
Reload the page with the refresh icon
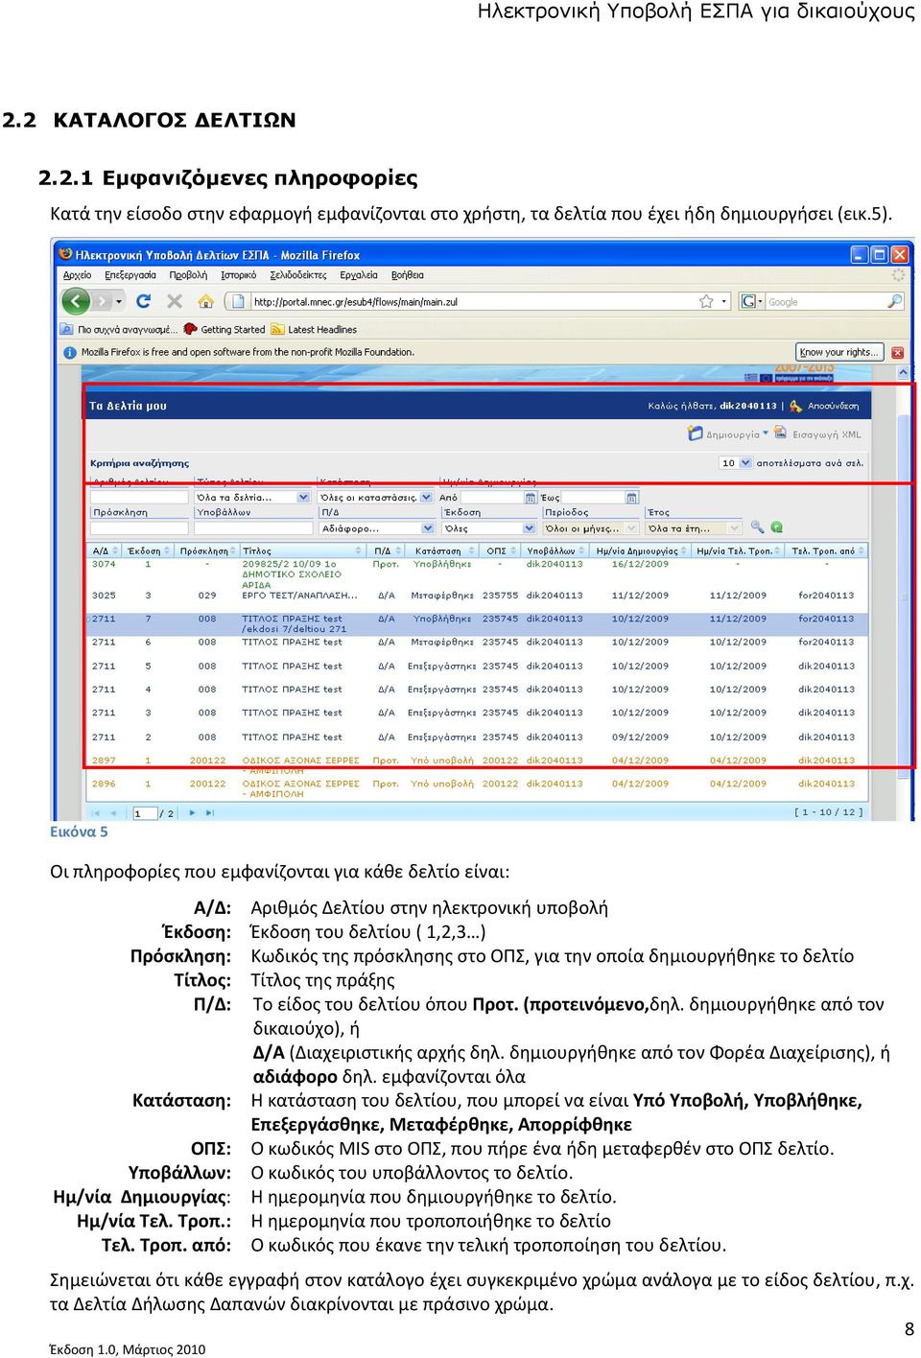tap(144, 301)
